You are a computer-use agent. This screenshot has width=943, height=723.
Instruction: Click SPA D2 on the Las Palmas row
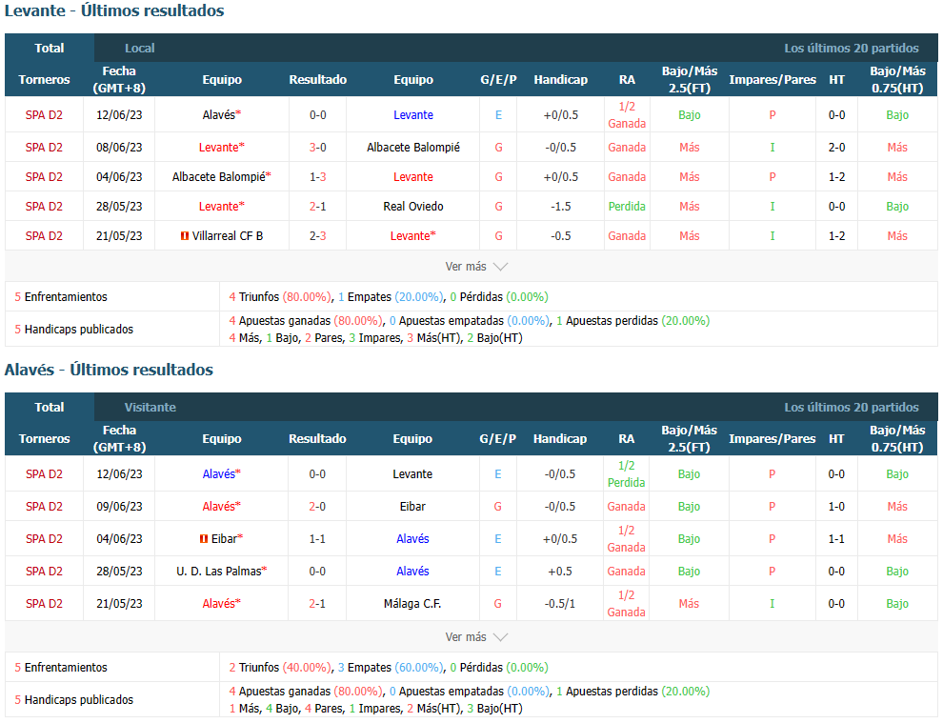[x=44, y=571]
